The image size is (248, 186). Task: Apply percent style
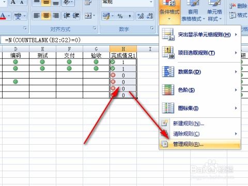point(120,16)
